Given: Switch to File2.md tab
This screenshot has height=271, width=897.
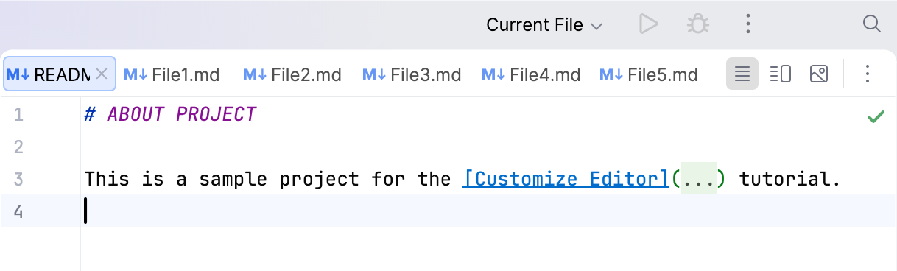Looking at the screenshot, I should click(292, 74).
